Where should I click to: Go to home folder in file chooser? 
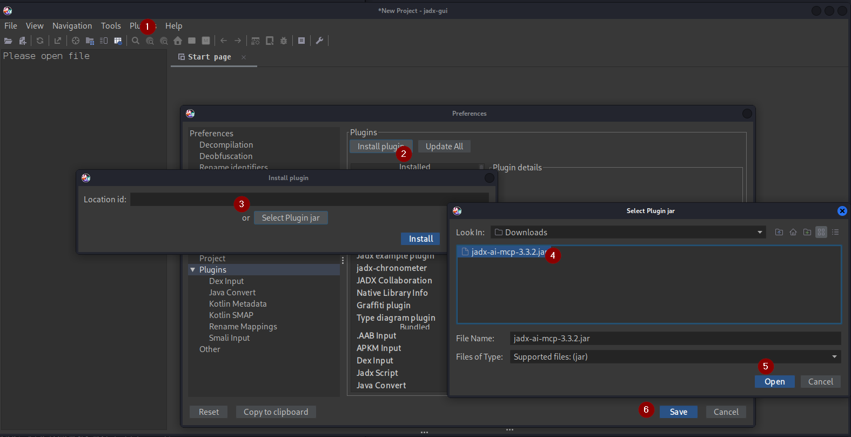pyautogui.click(x=793, y=232)
